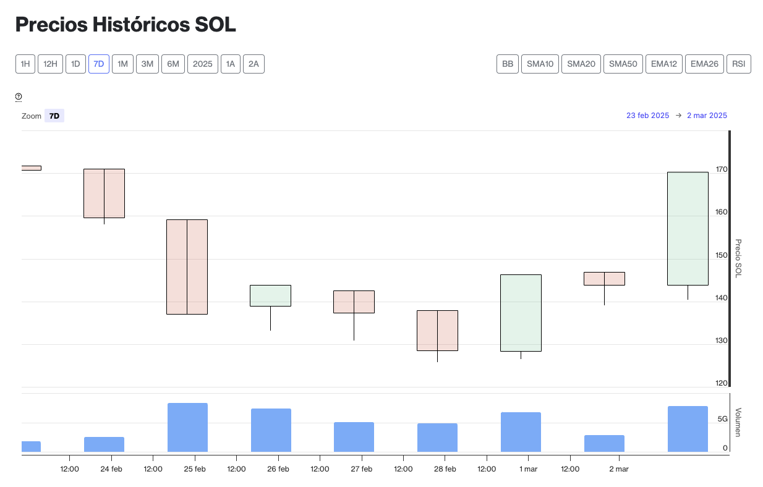Switch to the 12H time range
Image resolution: width=763 pixels, height=487 pixels.
click(51, 64)
